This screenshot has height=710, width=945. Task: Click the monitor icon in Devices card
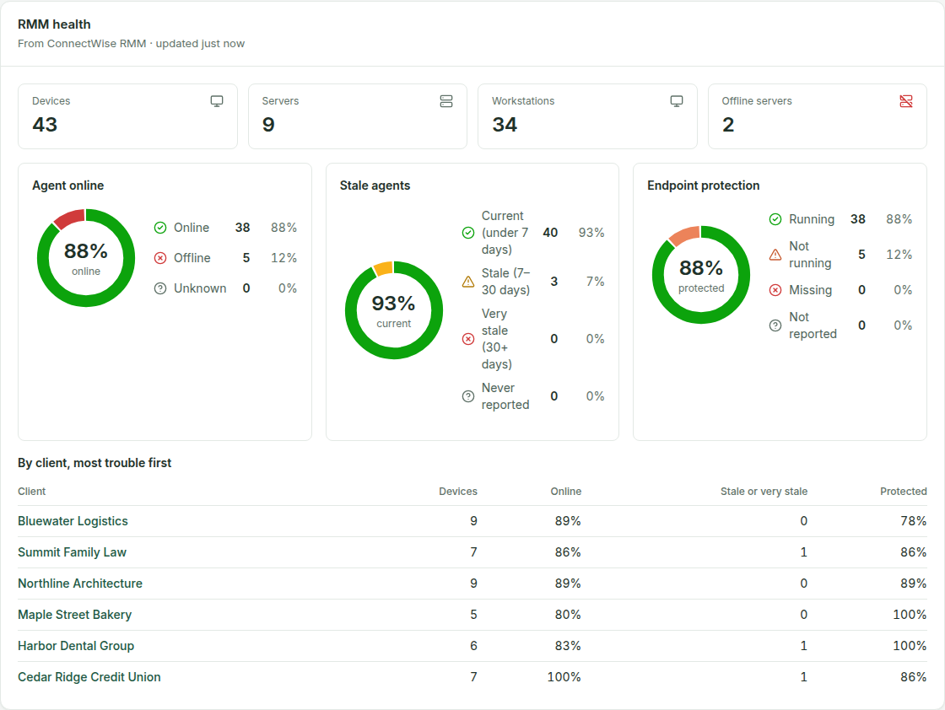pos(216,101)
